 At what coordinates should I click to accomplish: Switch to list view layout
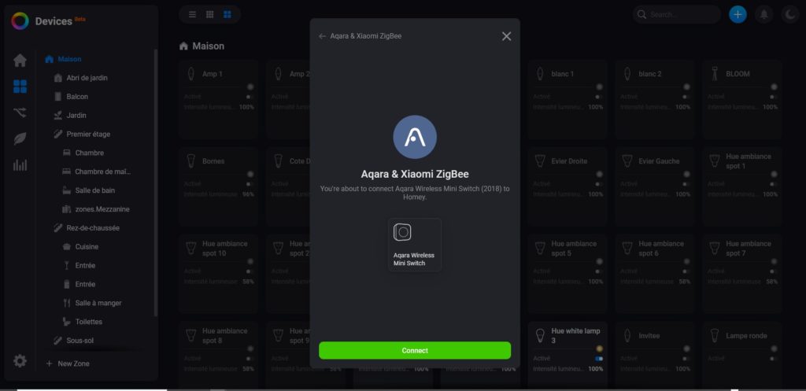(192, 14)
